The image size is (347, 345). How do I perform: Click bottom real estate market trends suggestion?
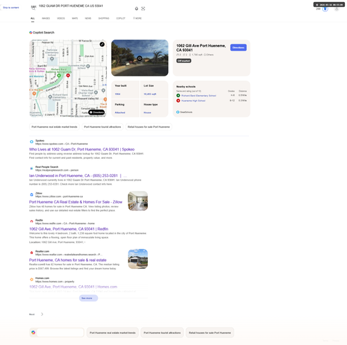click(112, 333)
